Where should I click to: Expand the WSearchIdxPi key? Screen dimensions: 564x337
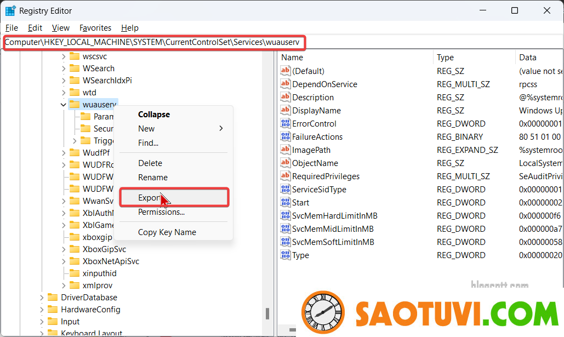(64, 81)
